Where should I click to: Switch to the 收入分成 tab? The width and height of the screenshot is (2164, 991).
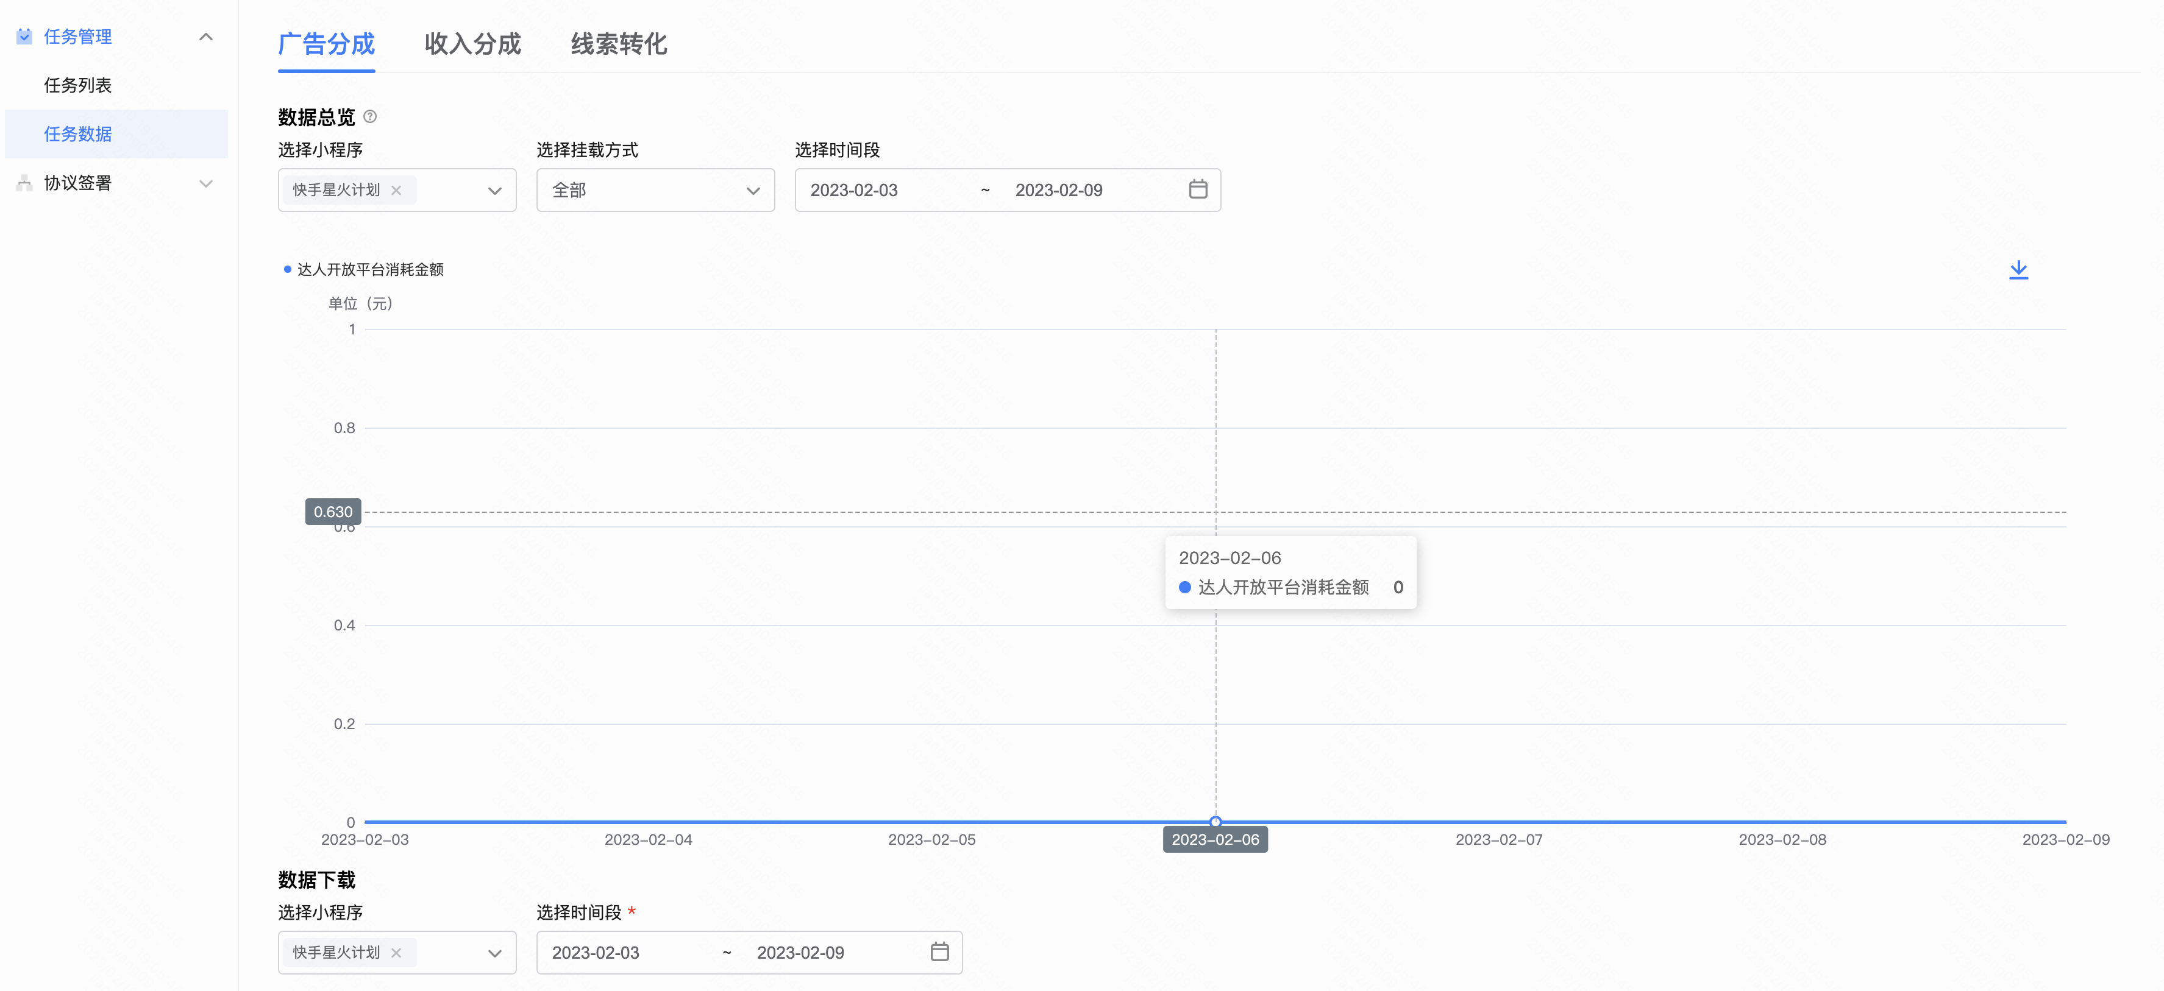(472, 44)
